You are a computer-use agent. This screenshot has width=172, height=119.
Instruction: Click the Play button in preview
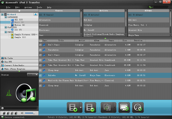(8, 113)
